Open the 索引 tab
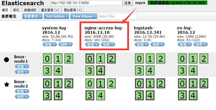 pyautogui.click(x=16, y=10)
